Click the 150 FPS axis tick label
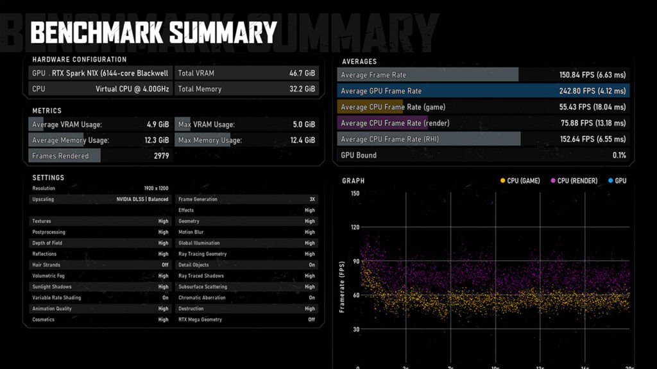 tap(355, 193)
